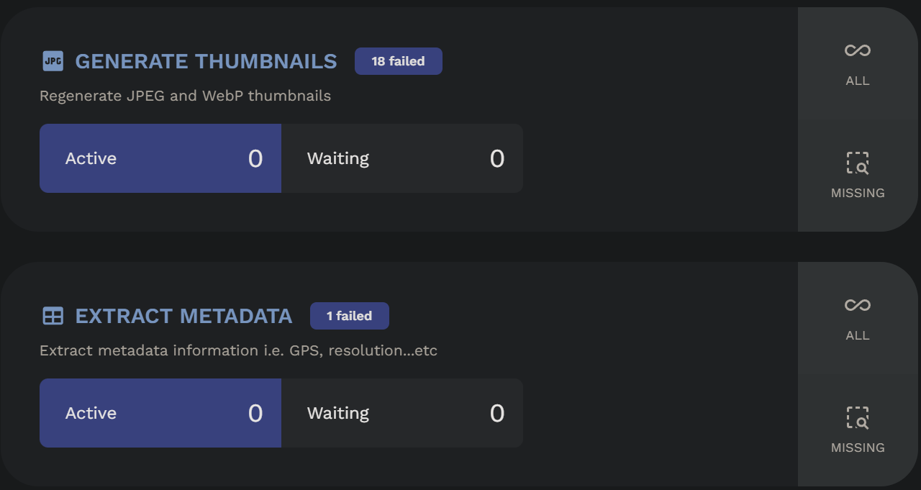921x490 pixels.
Task: Click the Active counter under Generate Thumbnails
Action: tap(160, 158)
